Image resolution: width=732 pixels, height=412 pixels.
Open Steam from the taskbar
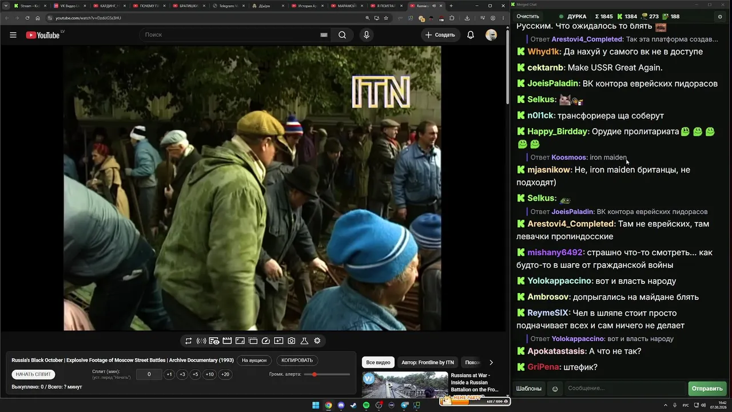[353, 405]
